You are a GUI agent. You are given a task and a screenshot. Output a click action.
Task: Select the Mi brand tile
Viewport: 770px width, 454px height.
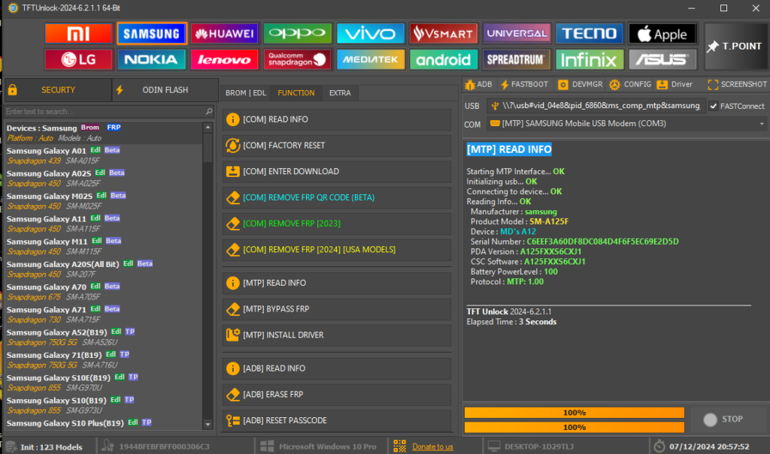click(78, 33)
